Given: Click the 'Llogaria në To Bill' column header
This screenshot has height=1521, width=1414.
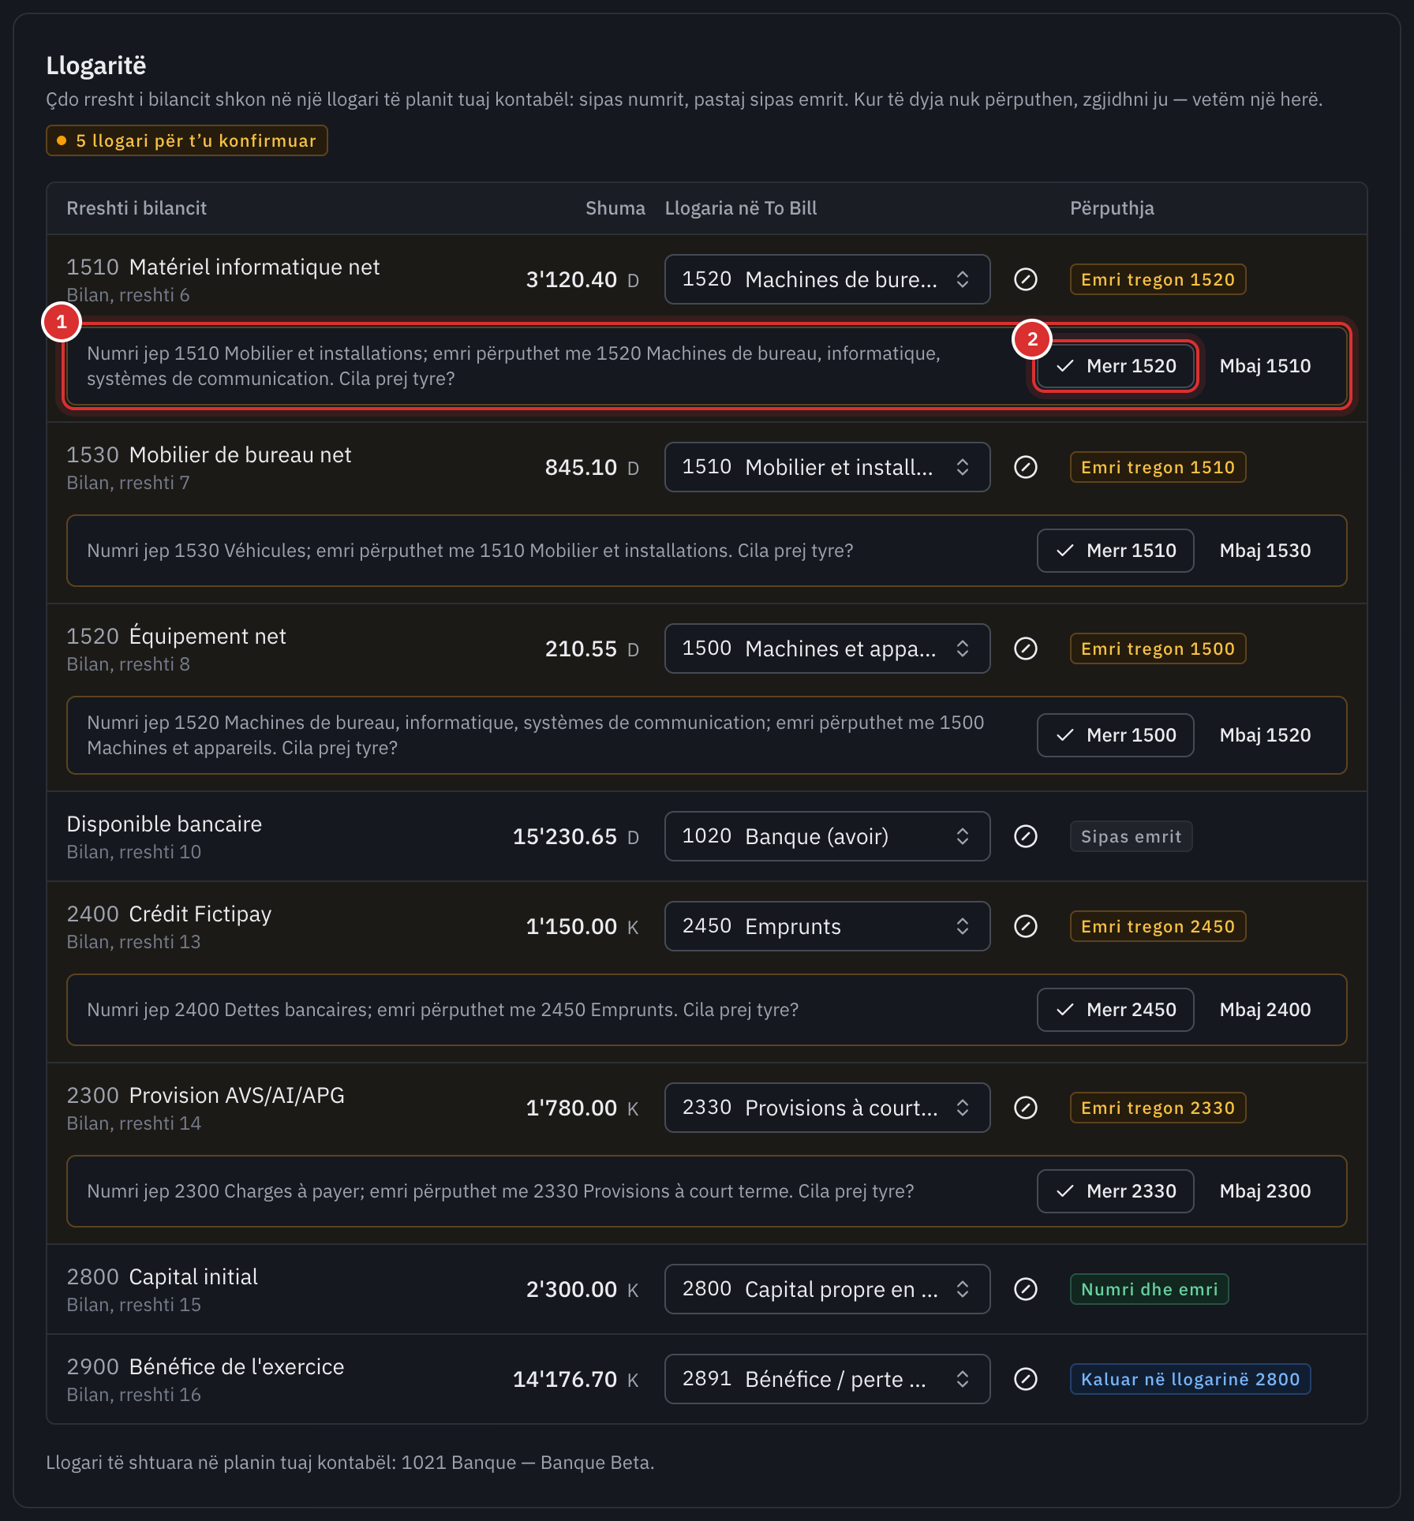Looking at the screenshot, I should pos(741,208).
